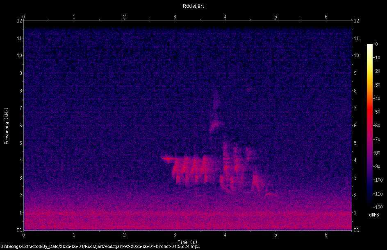
Task: Click the 5 second marker on top axis
Action: click(275, 17)
